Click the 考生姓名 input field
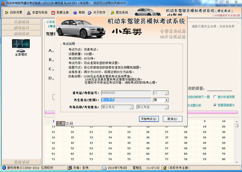Image resolution: width=242 pixels, height=172 pixels. 125,100
